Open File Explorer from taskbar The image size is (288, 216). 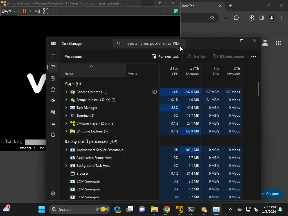pos(154,209)
